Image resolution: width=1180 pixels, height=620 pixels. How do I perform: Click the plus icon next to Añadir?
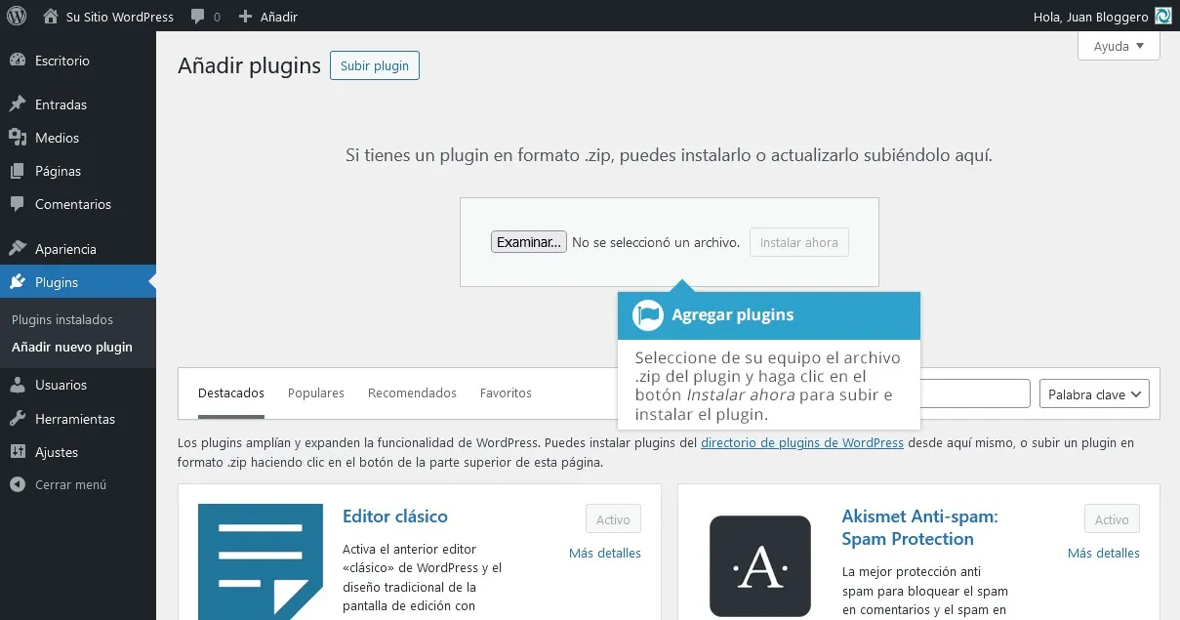(245, 17)
